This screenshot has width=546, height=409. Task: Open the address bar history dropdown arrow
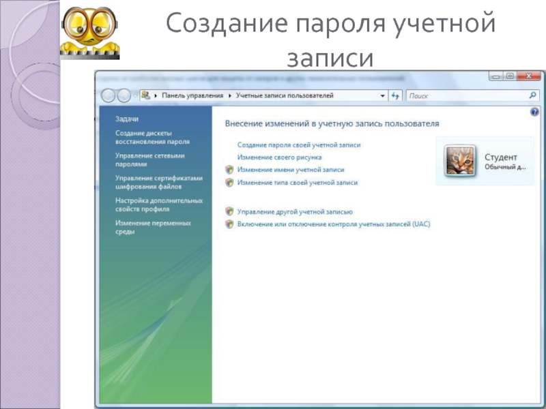pos(382,95)
